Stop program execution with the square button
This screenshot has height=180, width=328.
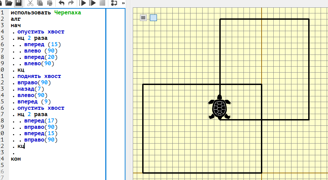pos(102,3)
